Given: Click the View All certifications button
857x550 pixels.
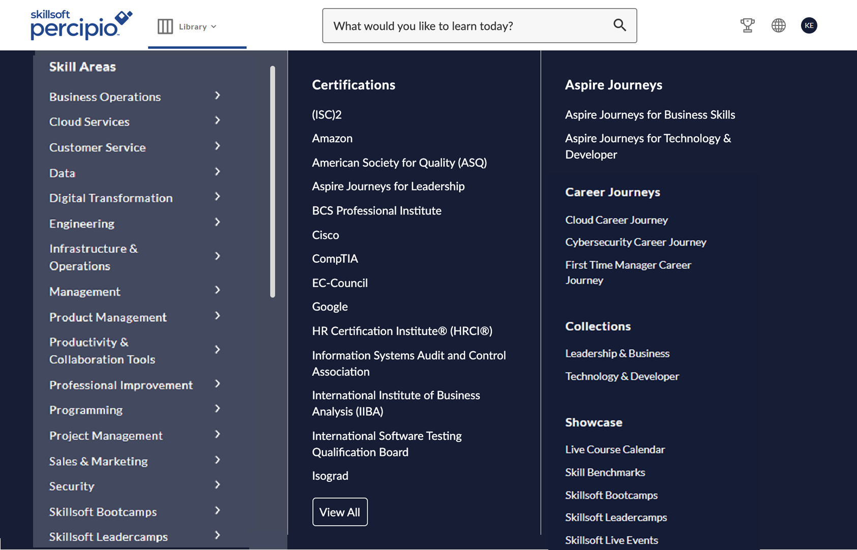Looking at the screenshot, I should [340, 512].
